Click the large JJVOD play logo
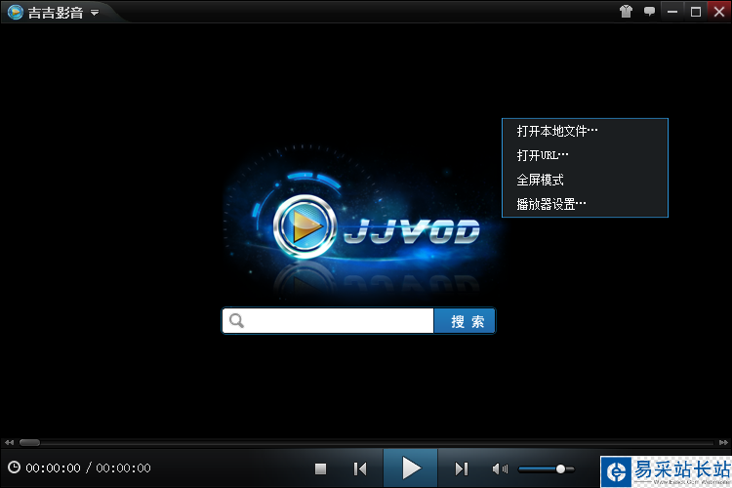Viewport: 732px width, 488px height. coord(305,226)
